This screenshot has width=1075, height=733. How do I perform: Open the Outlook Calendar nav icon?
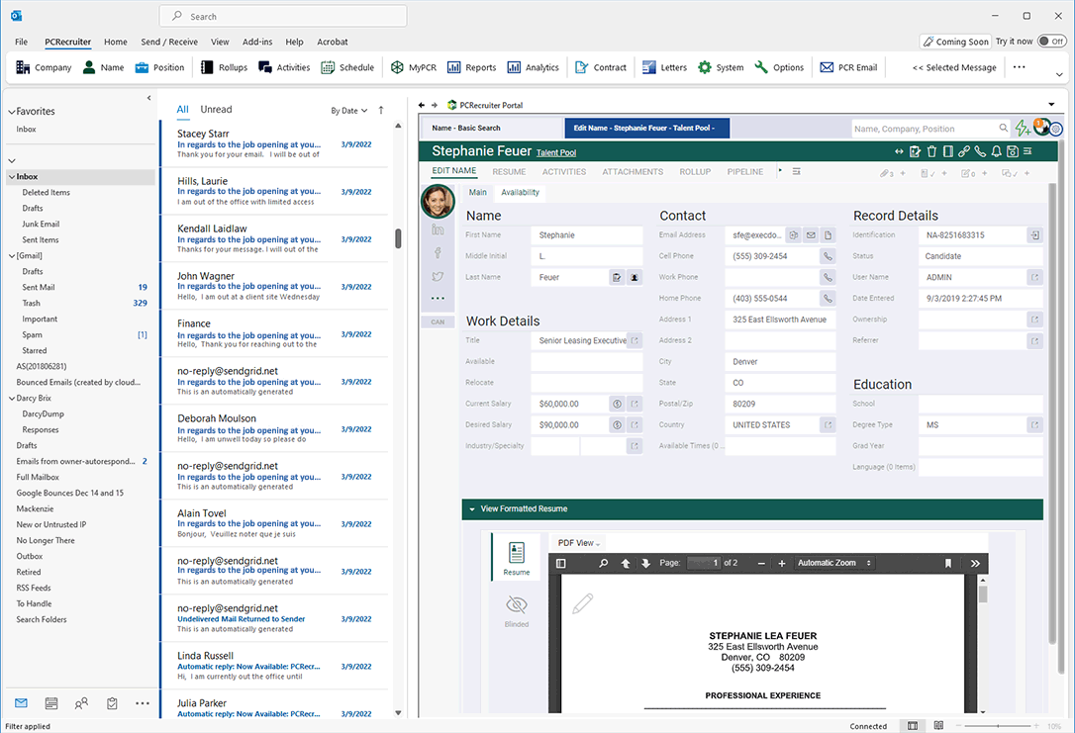pos(50,703)
